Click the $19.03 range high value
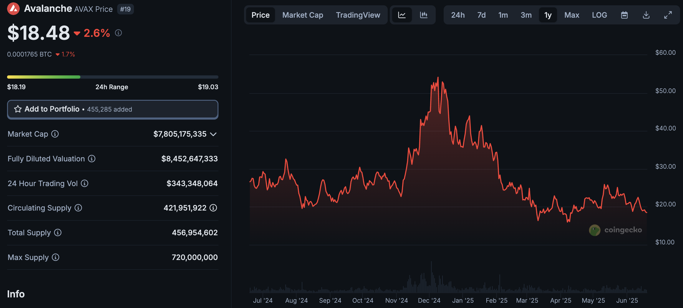The height and width of the screenshot is (308, 683). 208,87
